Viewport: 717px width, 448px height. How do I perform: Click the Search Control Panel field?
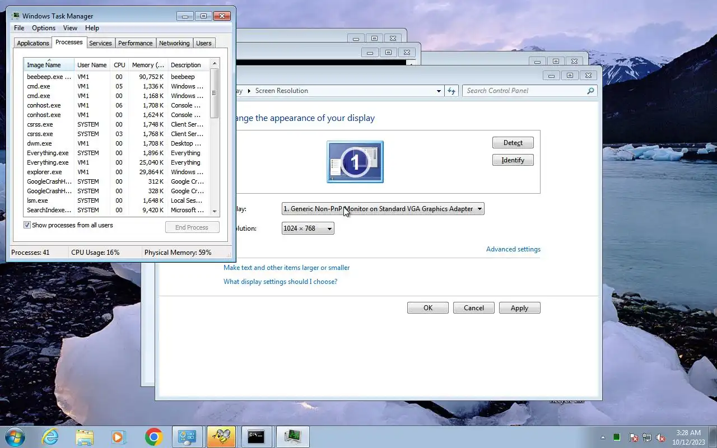[x=525, y=91]
